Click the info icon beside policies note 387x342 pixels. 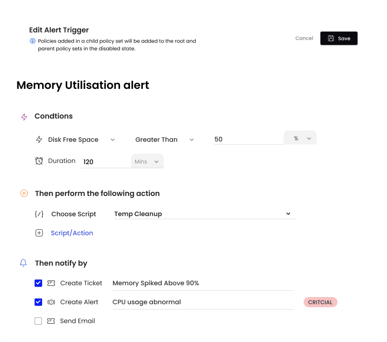33,41
